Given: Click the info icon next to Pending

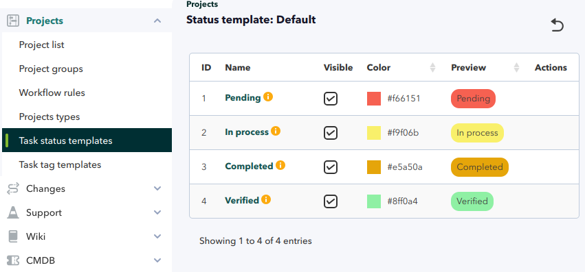Looking at the screenshot, I should click(x=268, y=97).
